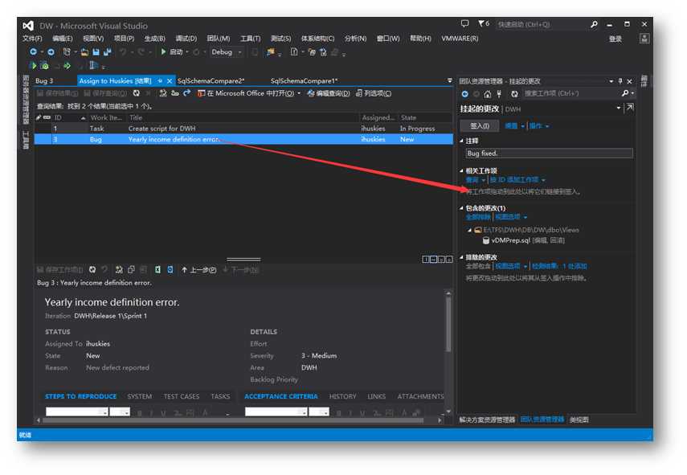Switch to the SqlSchemaCompare2* tab
This screenshot has height=475, width=687.
(211, 81)
